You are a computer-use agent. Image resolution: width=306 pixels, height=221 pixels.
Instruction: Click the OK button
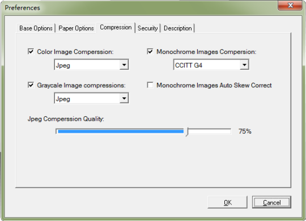(227, 202)
